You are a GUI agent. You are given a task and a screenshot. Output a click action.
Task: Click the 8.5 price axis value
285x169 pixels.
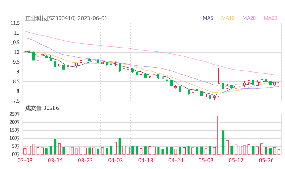pos(16,81)
